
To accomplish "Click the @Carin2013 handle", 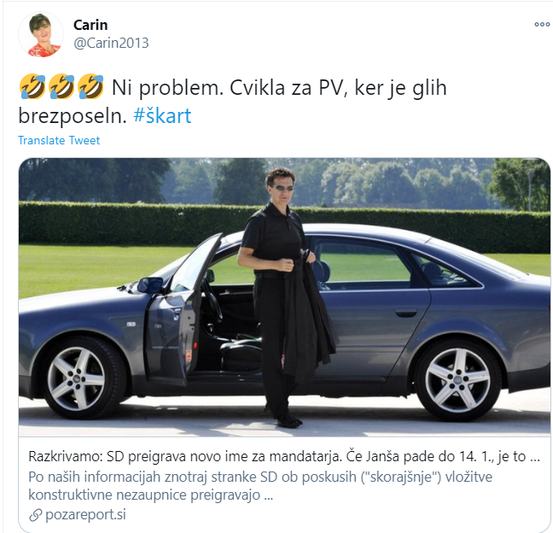I will (x=111, y=43).
